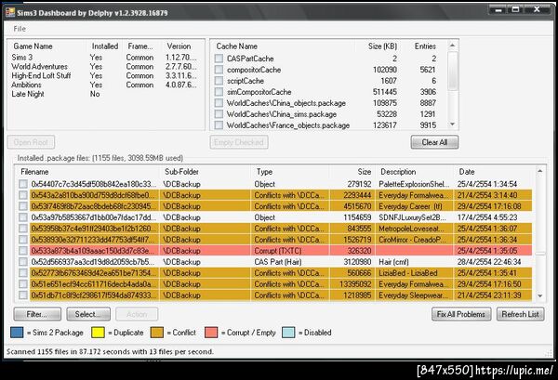Check the CASPartCache checkbox
Screen dimensions: 558x380
219,59
